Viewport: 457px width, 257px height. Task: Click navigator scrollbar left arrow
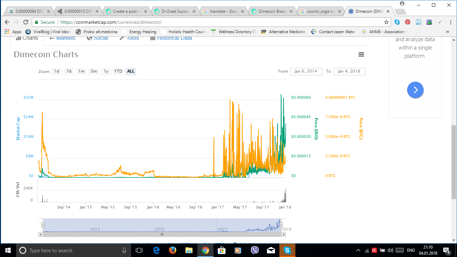click(x=41, y=235)
